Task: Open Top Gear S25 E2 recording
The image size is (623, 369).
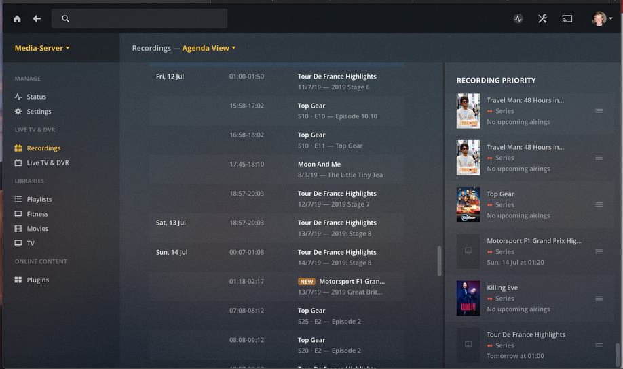Action: pos(277,316)
